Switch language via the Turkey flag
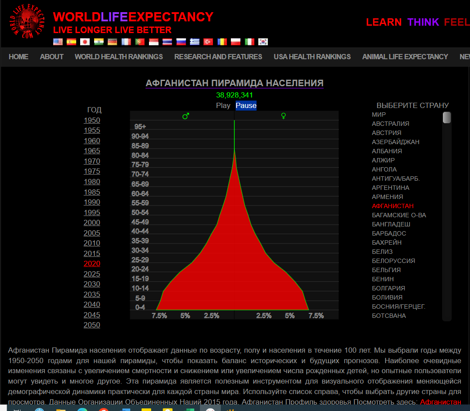 [208, 42]
